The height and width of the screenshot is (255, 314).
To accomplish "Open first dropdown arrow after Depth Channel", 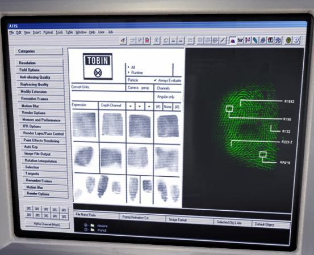I will pos(131,106).
